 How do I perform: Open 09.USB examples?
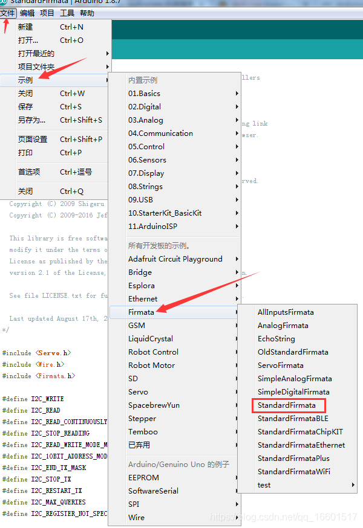(175, 200)
